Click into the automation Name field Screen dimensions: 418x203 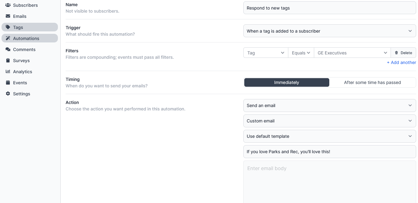(329, 8)
